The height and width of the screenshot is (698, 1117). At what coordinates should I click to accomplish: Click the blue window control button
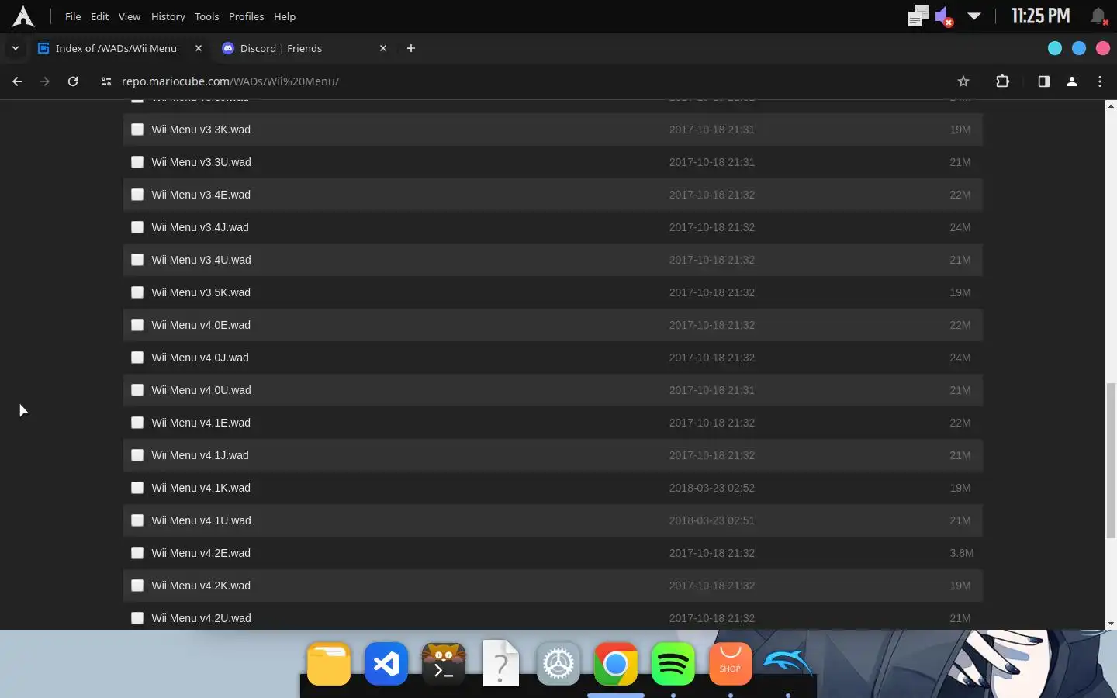1079,48
